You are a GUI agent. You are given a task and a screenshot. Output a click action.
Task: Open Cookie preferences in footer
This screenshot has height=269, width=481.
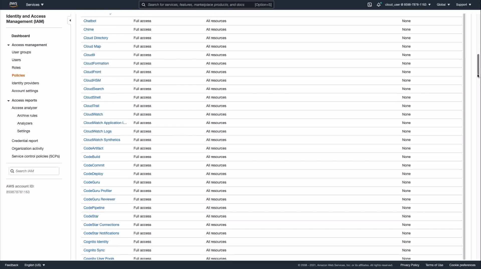(x=462, y=265)
